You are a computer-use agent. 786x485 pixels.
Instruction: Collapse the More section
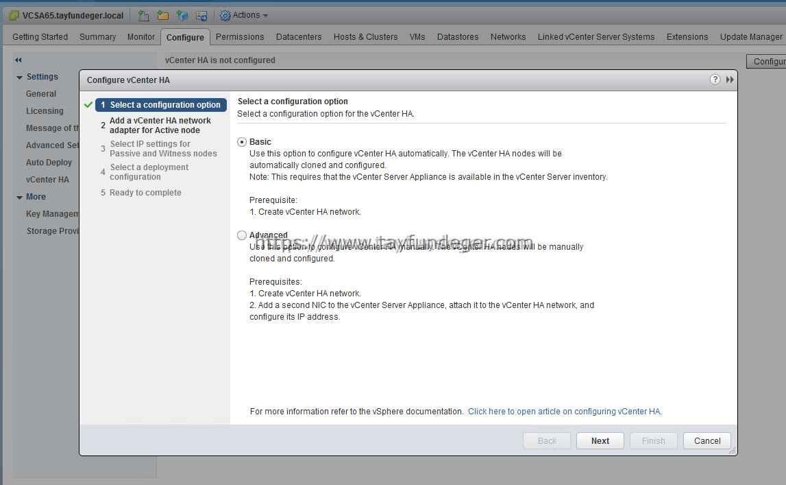(20, 197)
